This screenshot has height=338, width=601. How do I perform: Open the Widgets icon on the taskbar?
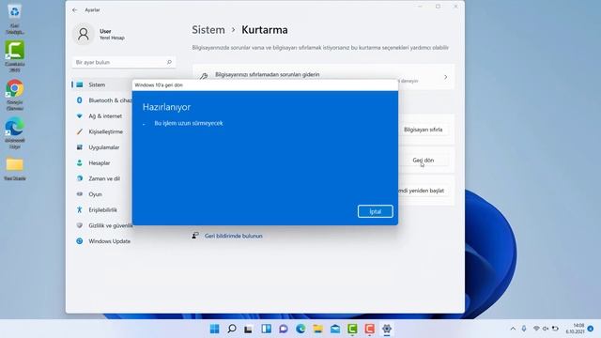tap(266, 329)
